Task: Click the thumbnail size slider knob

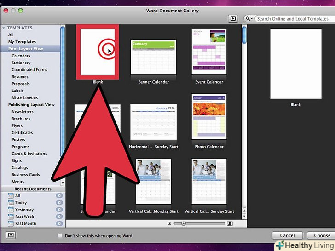Action: 183,223
